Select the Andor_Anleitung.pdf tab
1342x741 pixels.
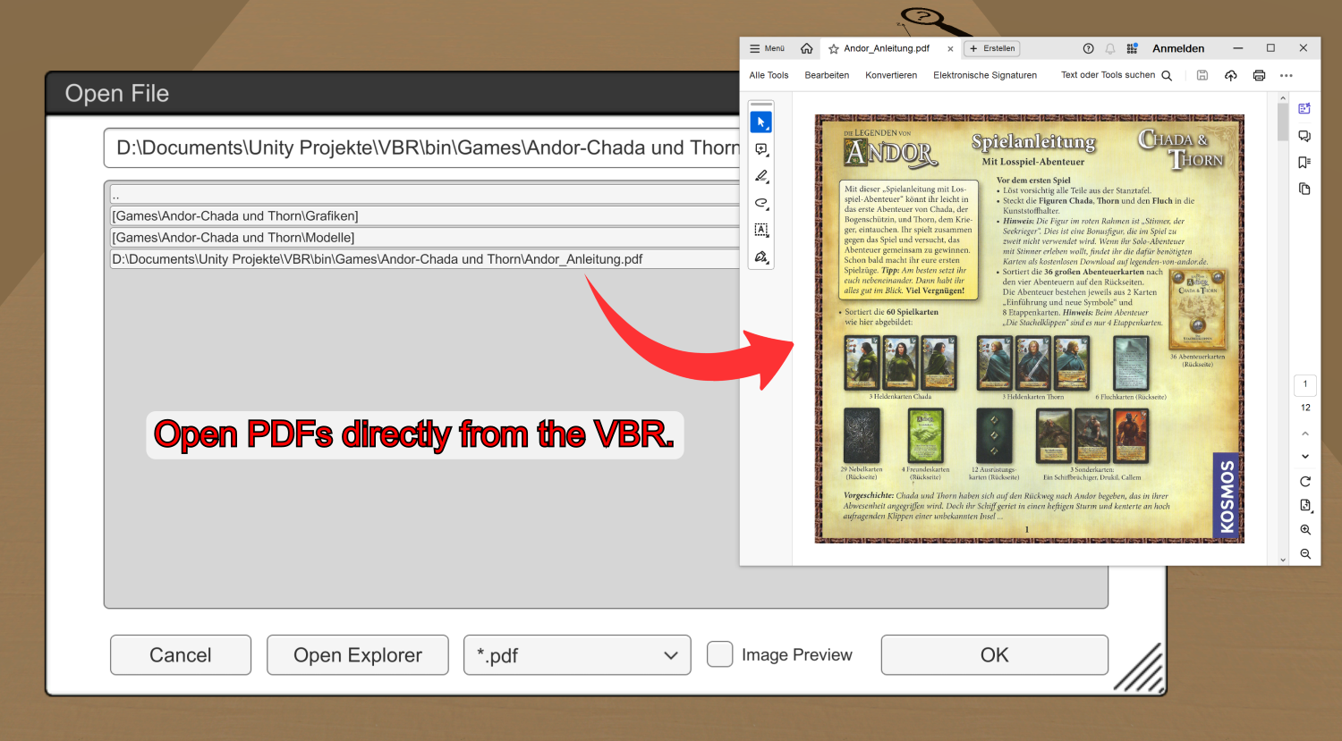887,48
